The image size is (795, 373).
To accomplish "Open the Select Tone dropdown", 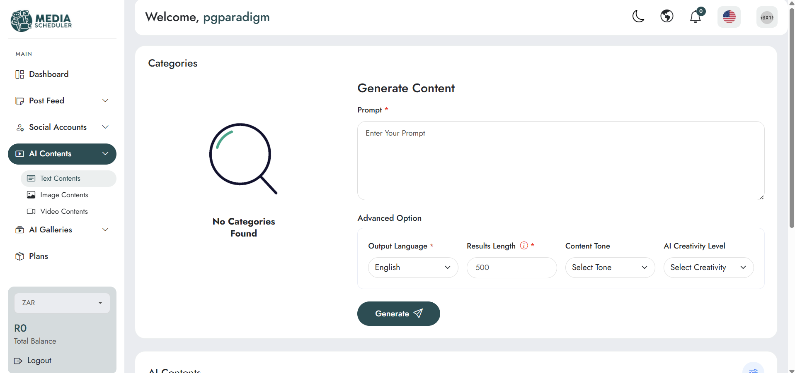I will pyautogui.click(x=610, y=268).
